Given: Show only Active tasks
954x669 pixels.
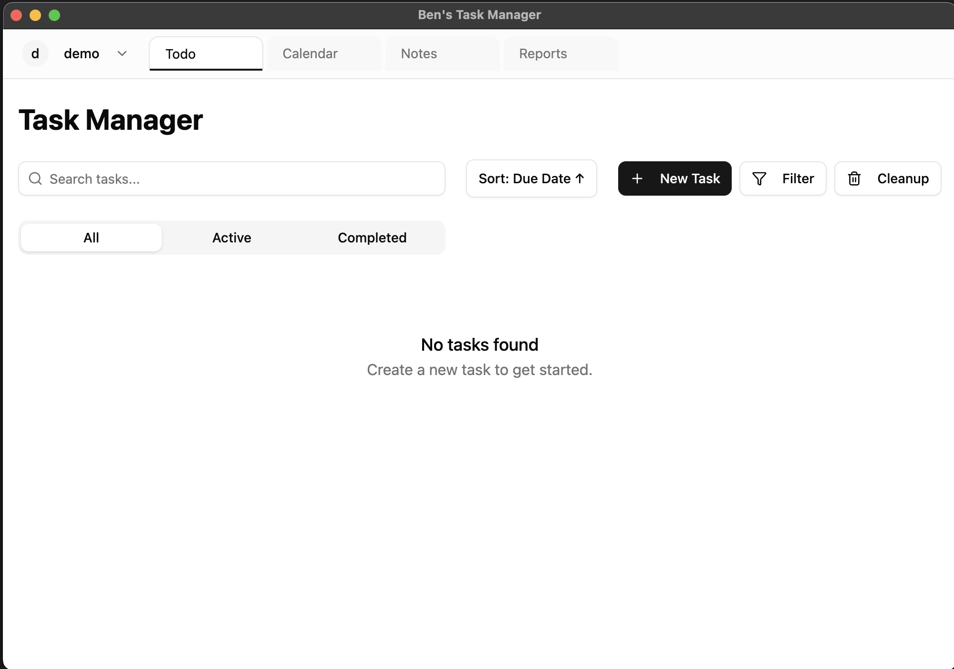Looking at the screenshot, I should (x=232, y=237).
